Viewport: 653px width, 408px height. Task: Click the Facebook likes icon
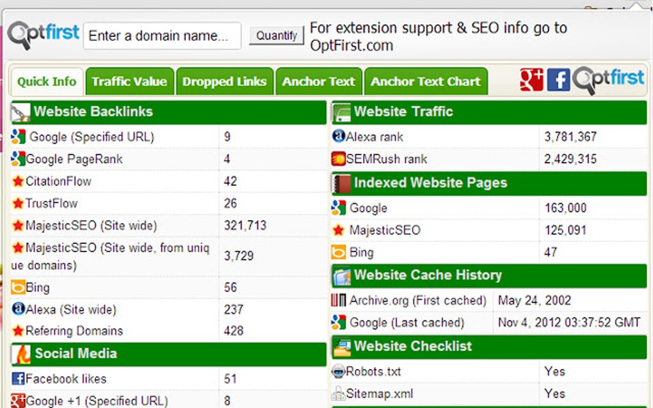click(x=17, y=379)
